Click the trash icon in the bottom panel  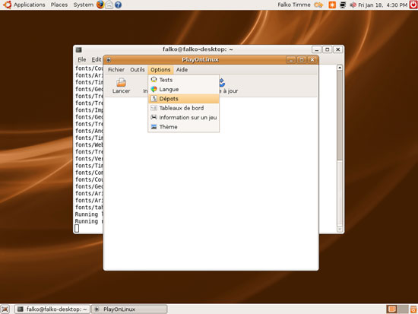413,309
